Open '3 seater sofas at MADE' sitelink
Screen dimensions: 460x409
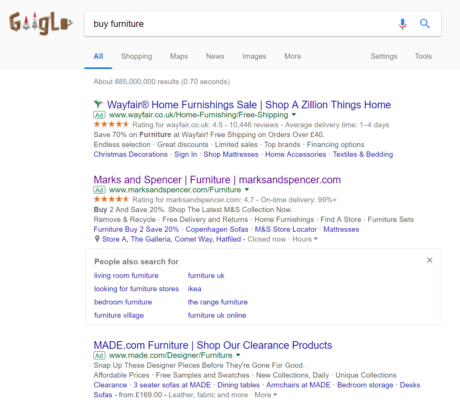[172, 385]
